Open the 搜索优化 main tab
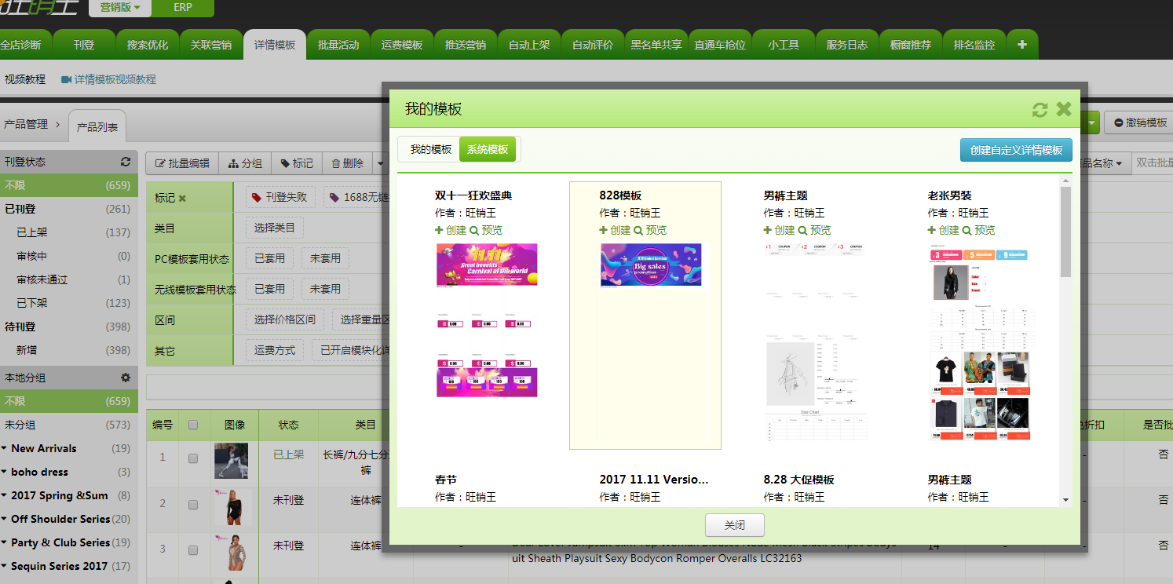The image size is (1173, 584). pos(148,45)
